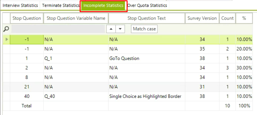Viewport: 257px width, 115px height.
Task: Open the Terminate Statistics tab
Action: [61, 5]
